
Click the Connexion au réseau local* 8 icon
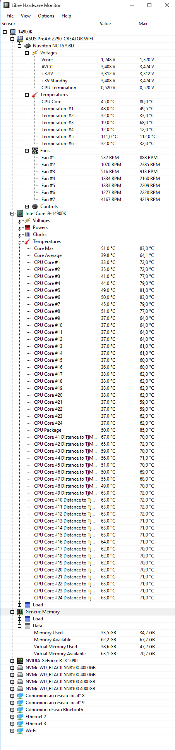pyautogui.click(x=20, y=696)
